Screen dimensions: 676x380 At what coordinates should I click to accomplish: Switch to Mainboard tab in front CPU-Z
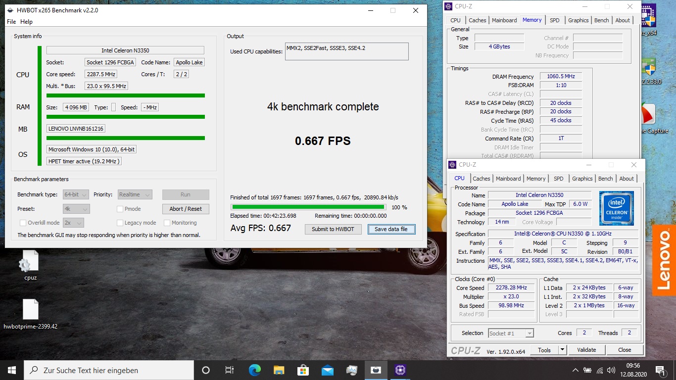pos(508,179)
